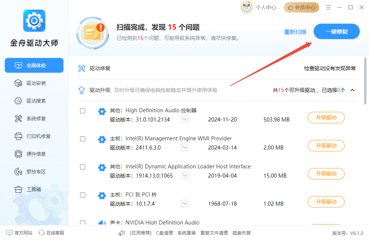Open 打印机修复 section
Screen dimensions: 369x240
pos(34,136)
